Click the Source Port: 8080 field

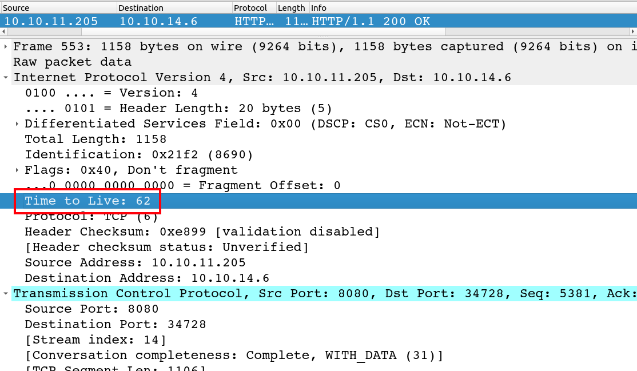coord(91,309)
